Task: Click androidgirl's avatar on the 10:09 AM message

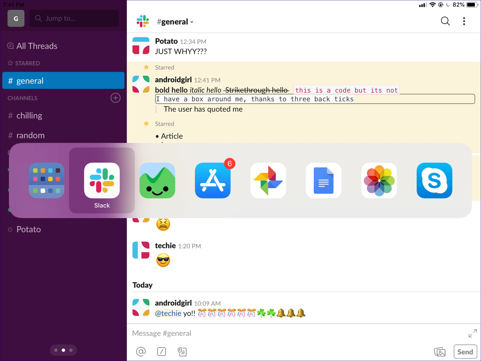Action: (141, 307)
